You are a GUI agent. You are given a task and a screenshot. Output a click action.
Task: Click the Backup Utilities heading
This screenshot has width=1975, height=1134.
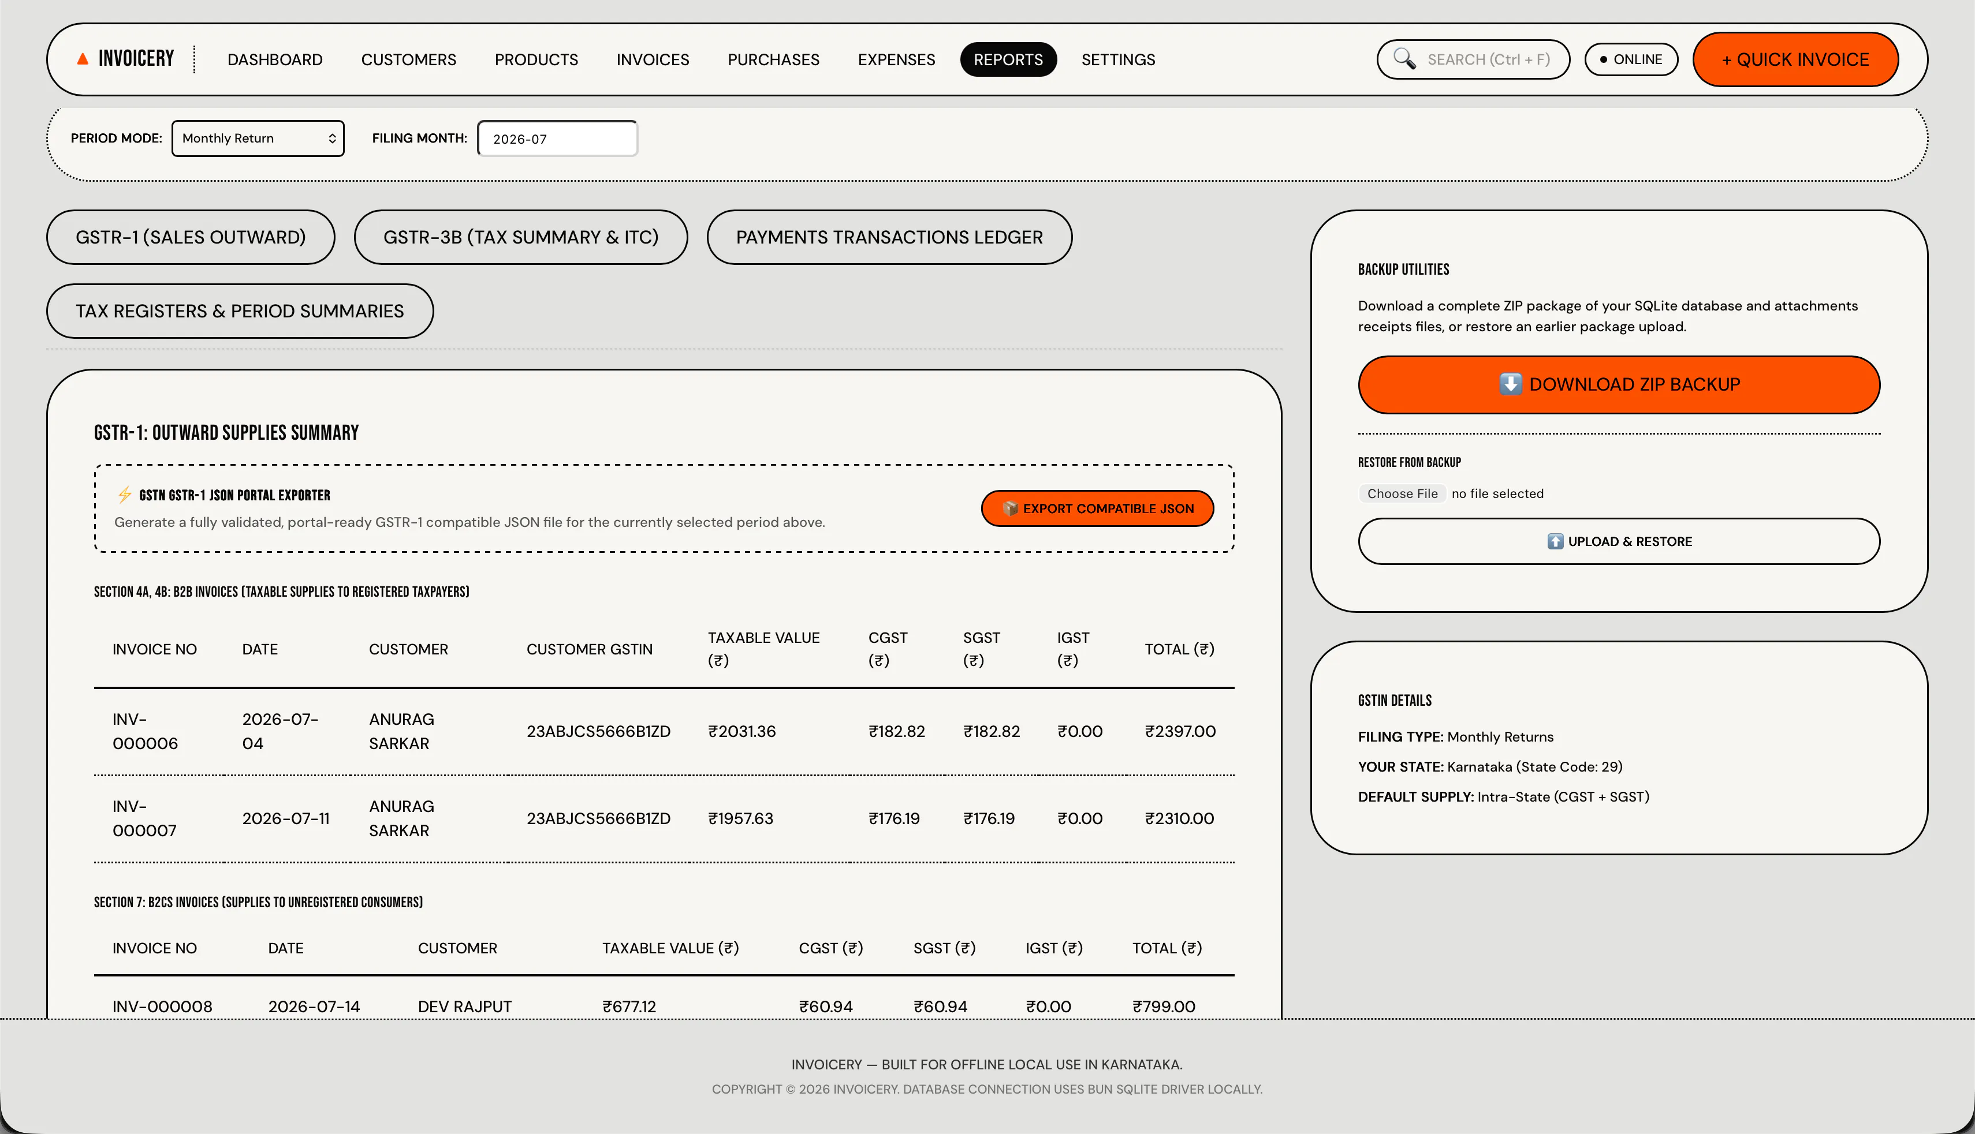1404,270
